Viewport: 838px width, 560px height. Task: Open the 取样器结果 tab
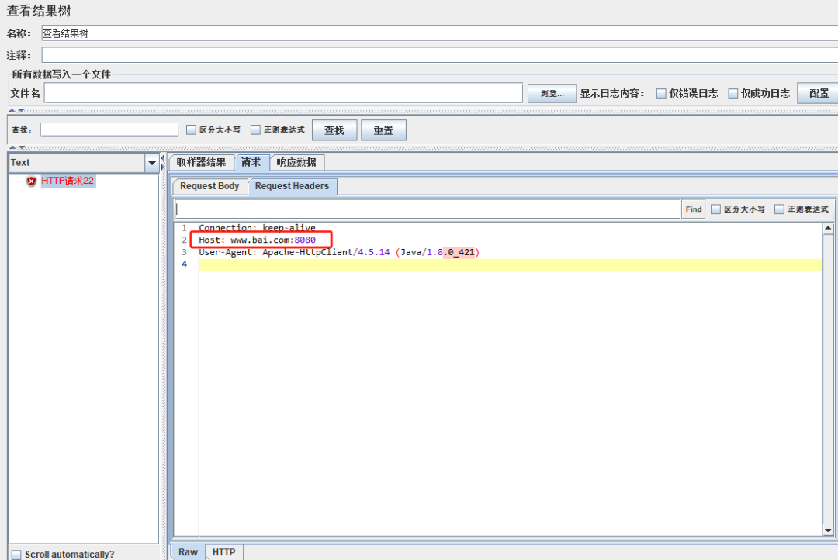point(201,162)
